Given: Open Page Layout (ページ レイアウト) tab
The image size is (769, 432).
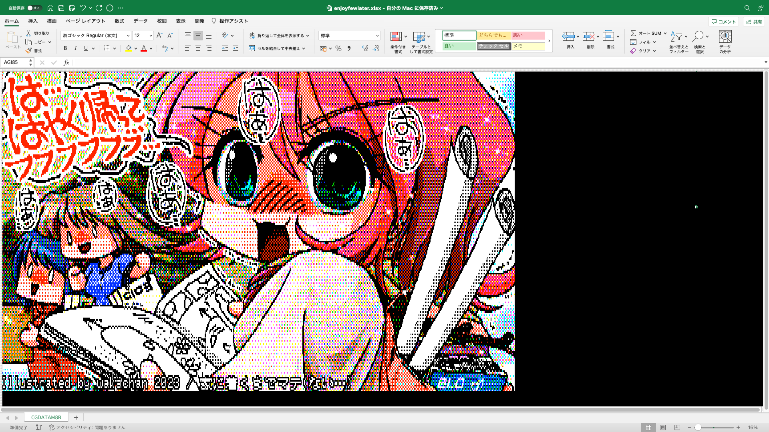Looking at the screenshot, I should coord(85,21).
